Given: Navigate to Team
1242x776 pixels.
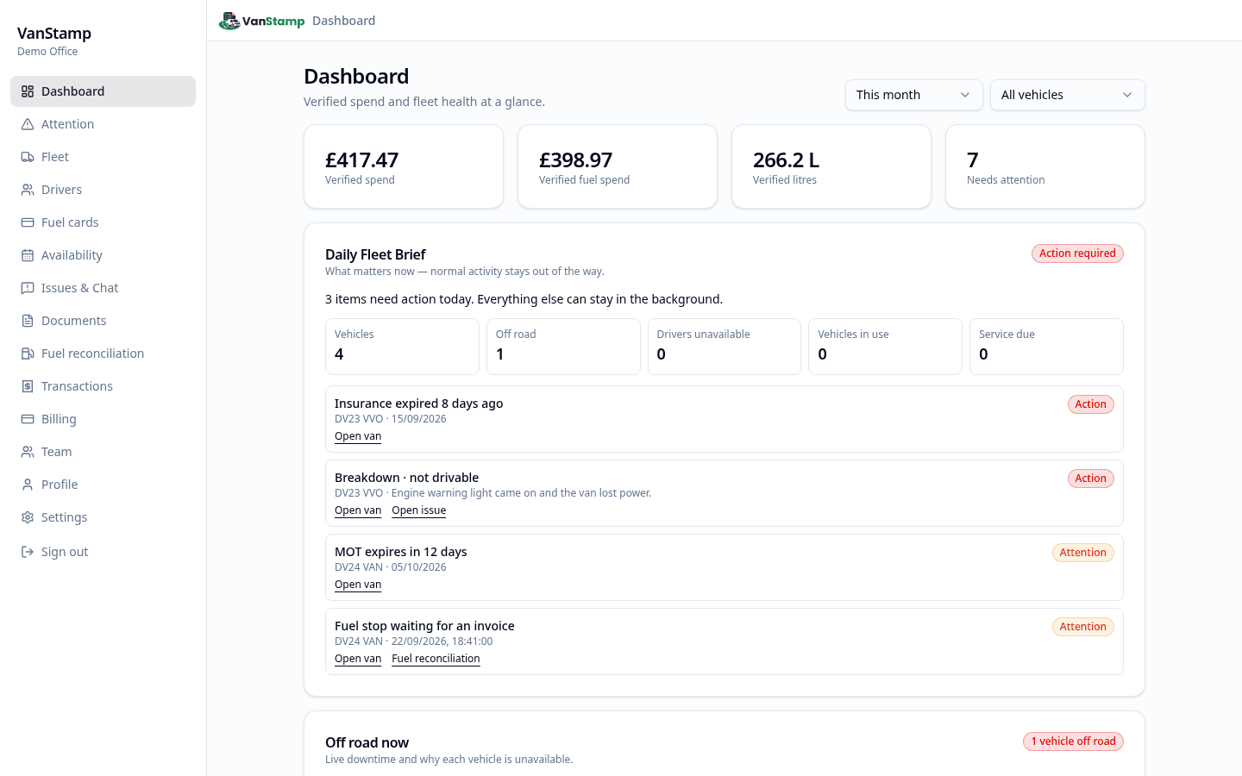Looking at the screenshot, I should pyautogui.click(x=103, y=452).
